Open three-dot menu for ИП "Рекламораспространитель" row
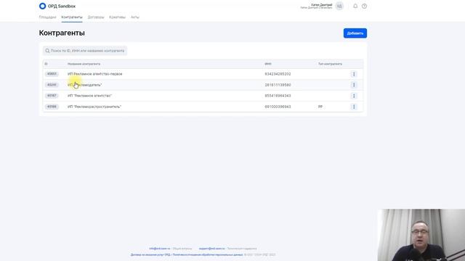 pyautogui.click(x=354, y=107)
